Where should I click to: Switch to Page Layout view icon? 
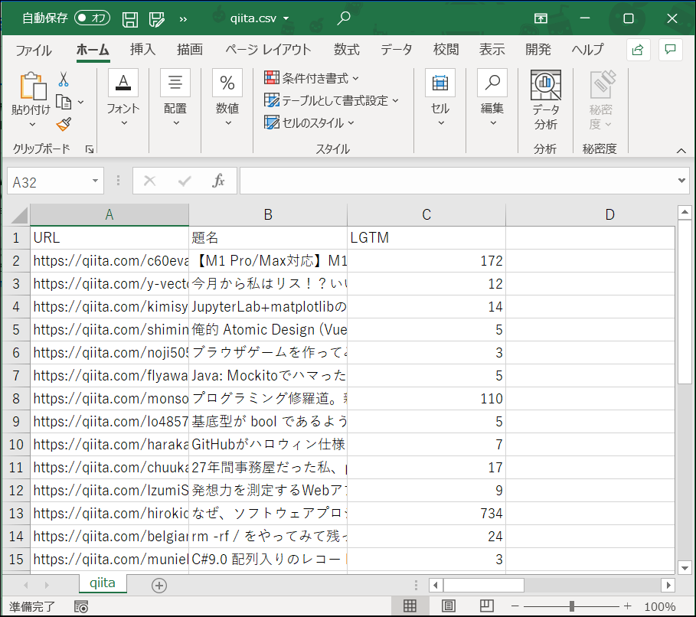pos(449,606)
